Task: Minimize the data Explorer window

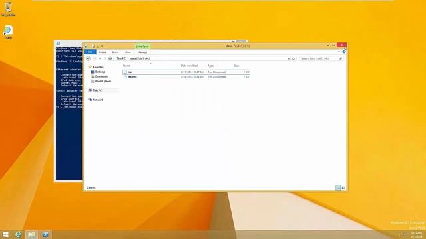Action: click(328, 45)
